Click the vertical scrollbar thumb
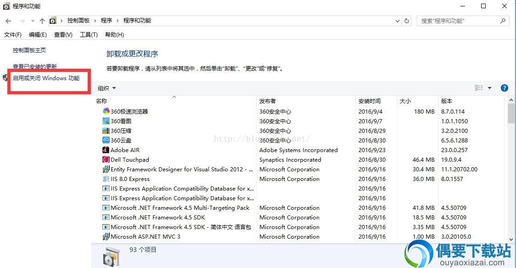The image size is (516, 268). [x=511, y=113]
